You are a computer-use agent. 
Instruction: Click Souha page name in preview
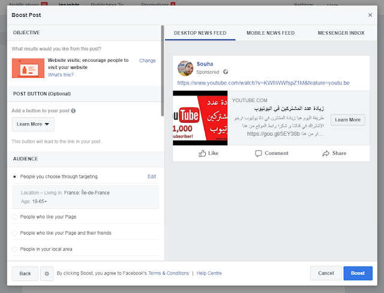205,64
